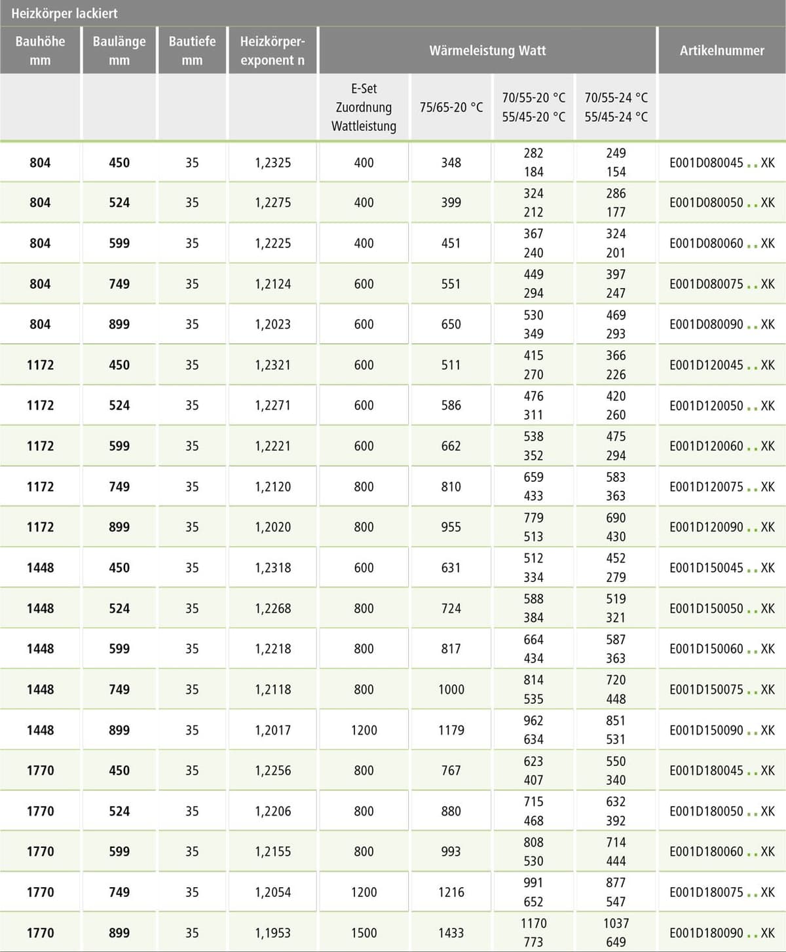Select the 'Wärmeleistung Watt' header
The image size is (786, 952).
[487, 50]
